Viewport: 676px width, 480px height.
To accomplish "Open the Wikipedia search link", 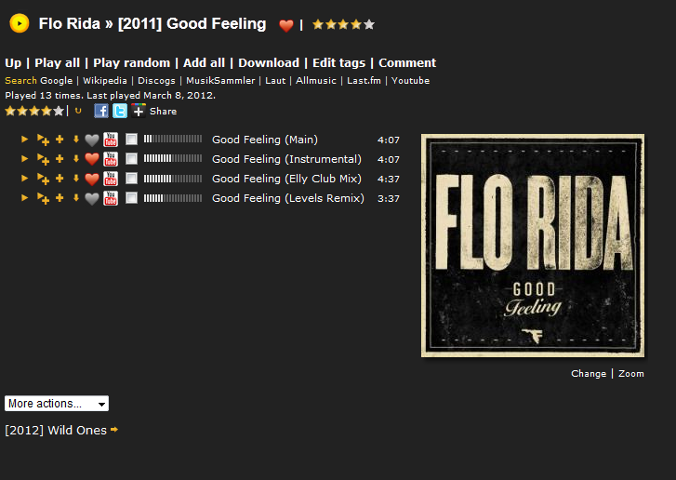I will coord(108,81).
